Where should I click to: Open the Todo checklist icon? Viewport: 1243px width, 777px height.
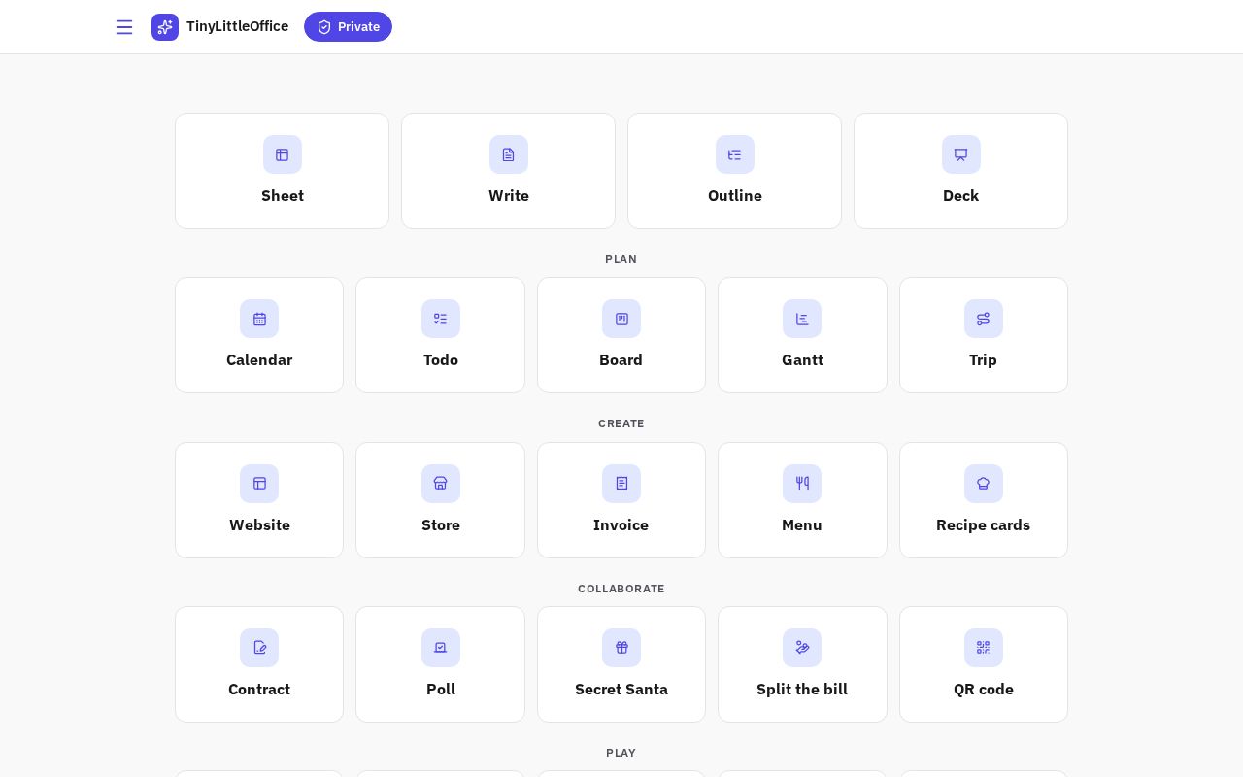click(x=441, y=319)
